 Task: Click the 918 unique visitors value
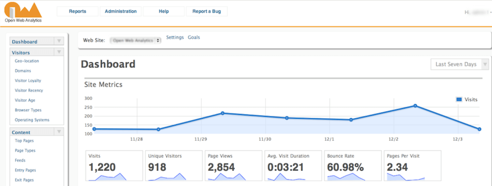click(157, 167)
